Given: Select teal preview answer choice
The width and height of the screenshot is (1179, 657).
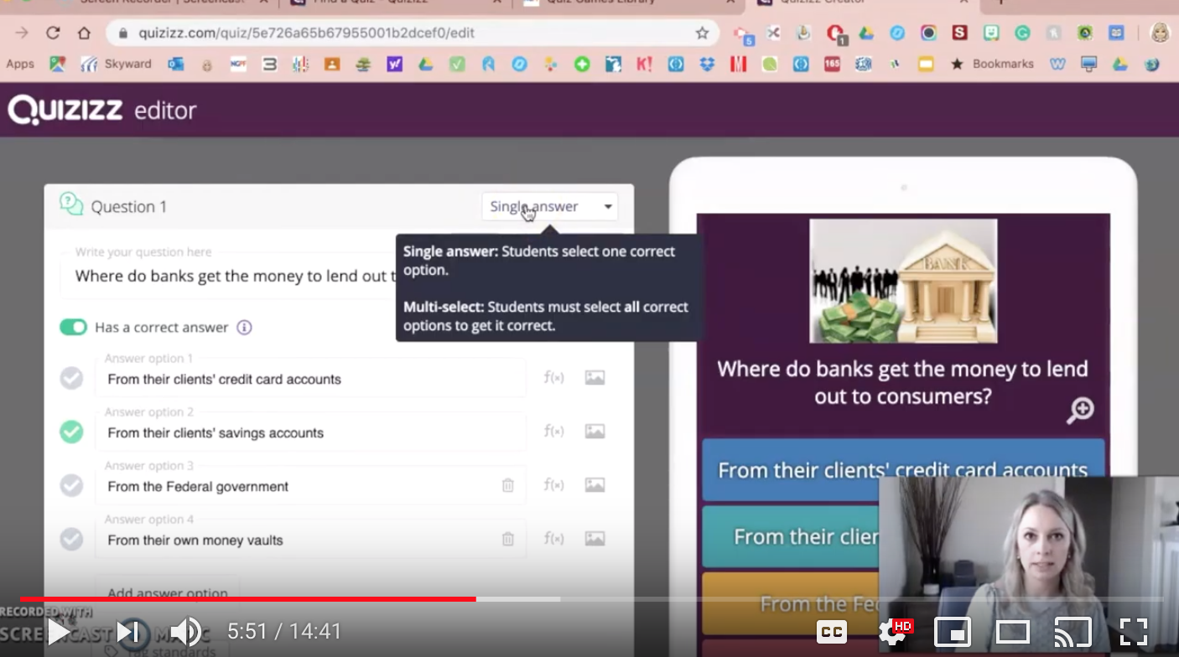Looking at the screenshot, I should (791, 536).
